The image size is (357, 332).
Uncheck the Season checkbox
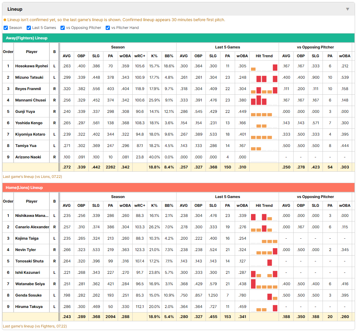(x=6, y=28)
